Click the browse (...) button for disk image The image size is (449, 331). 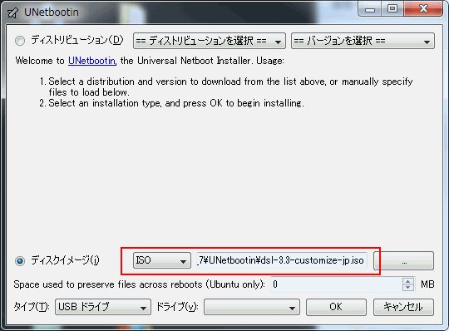403,260
